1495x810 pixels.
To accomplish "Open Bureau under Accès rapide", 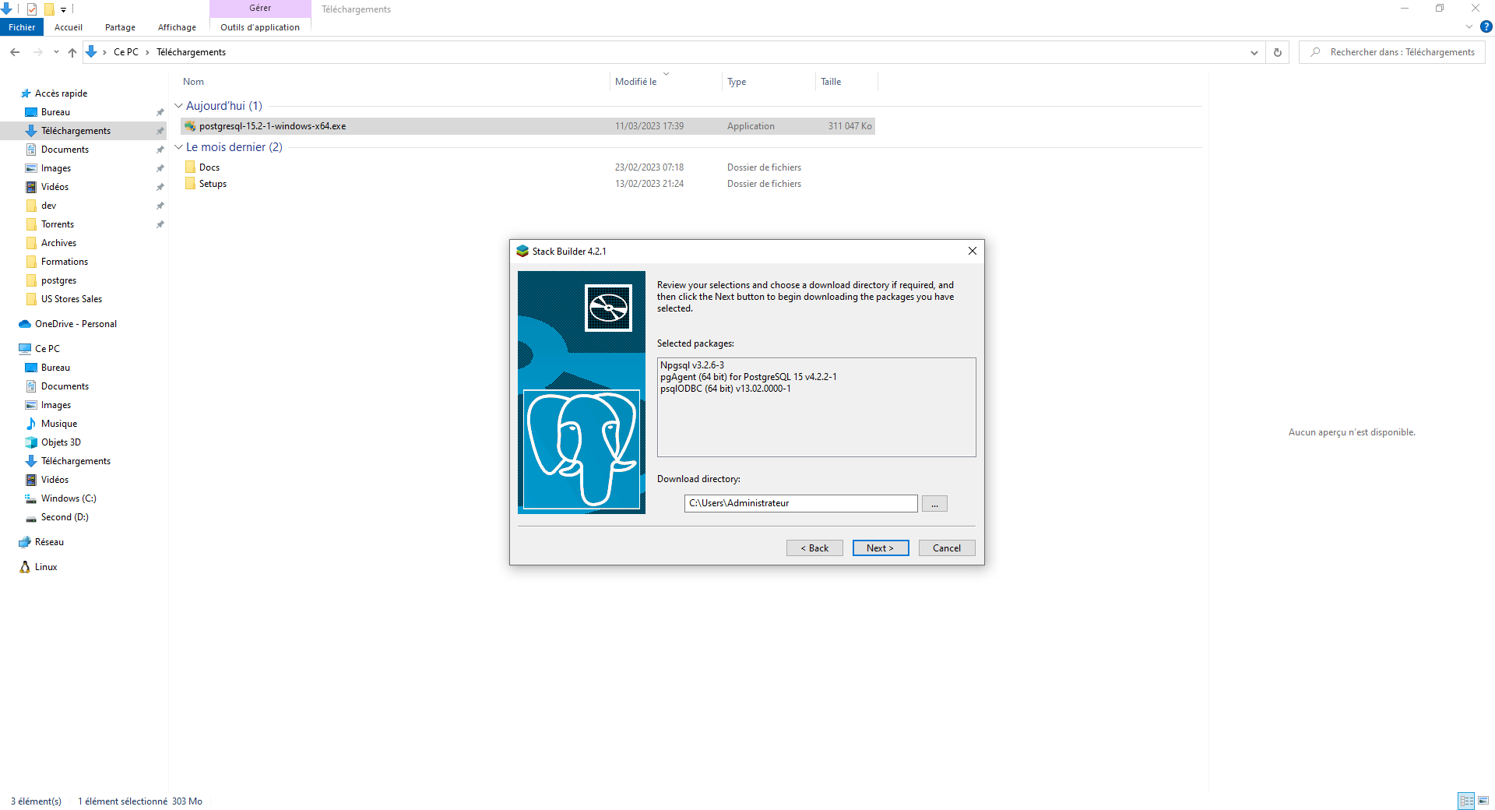I will (55, 112).
